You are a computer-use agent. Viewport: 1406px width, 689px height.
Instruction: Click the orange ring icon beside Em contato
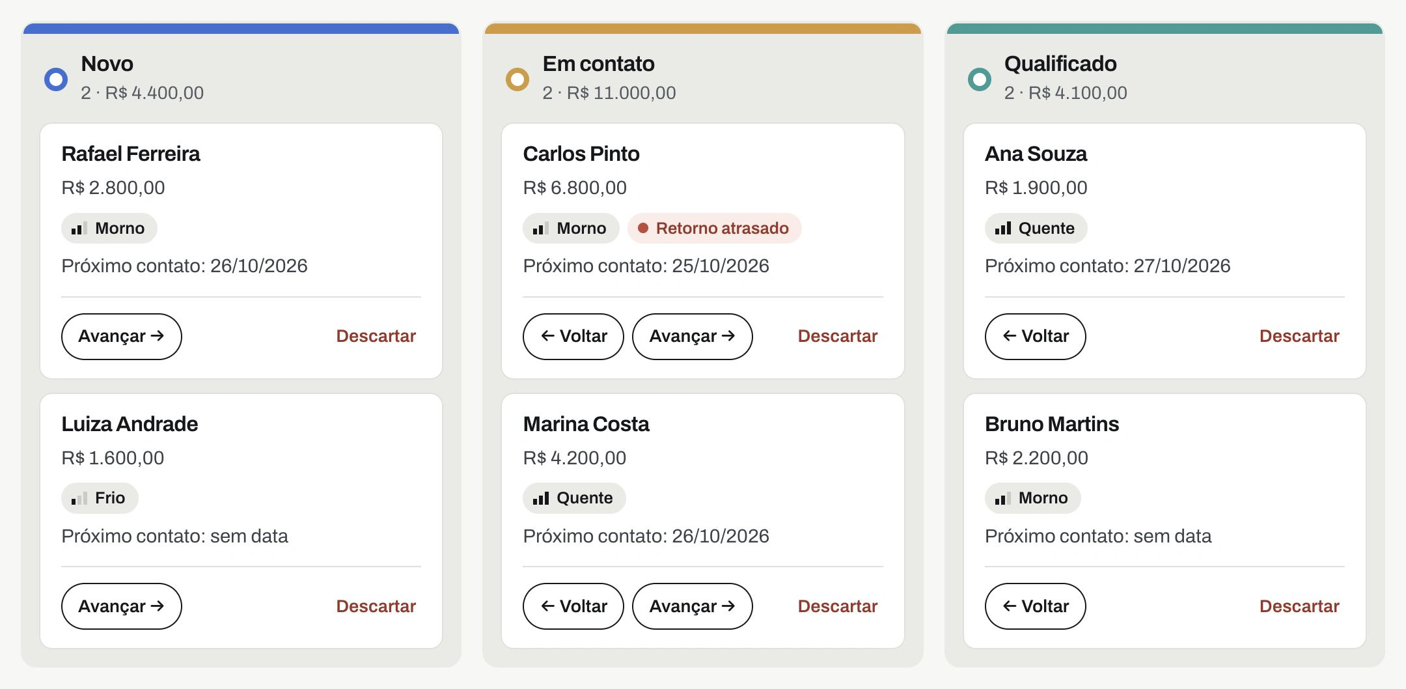(x=517, y=79)
